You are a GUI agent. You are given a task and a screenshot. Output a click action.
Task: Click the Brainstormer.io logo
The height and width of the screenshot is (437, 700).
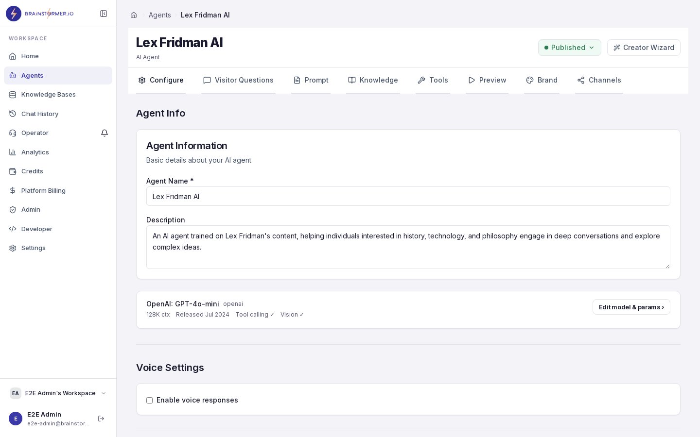coord(40,14)
